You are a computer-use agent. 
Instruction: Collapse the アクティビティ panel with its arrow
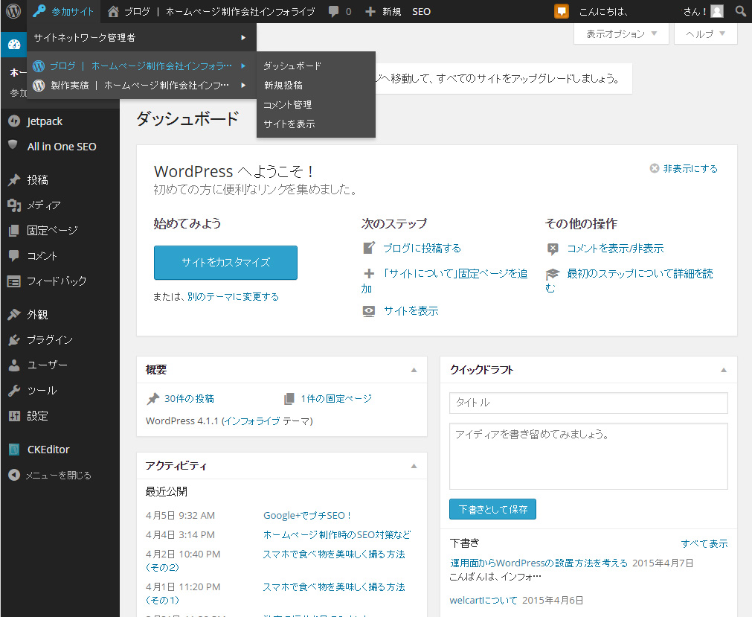pos(414,466)
